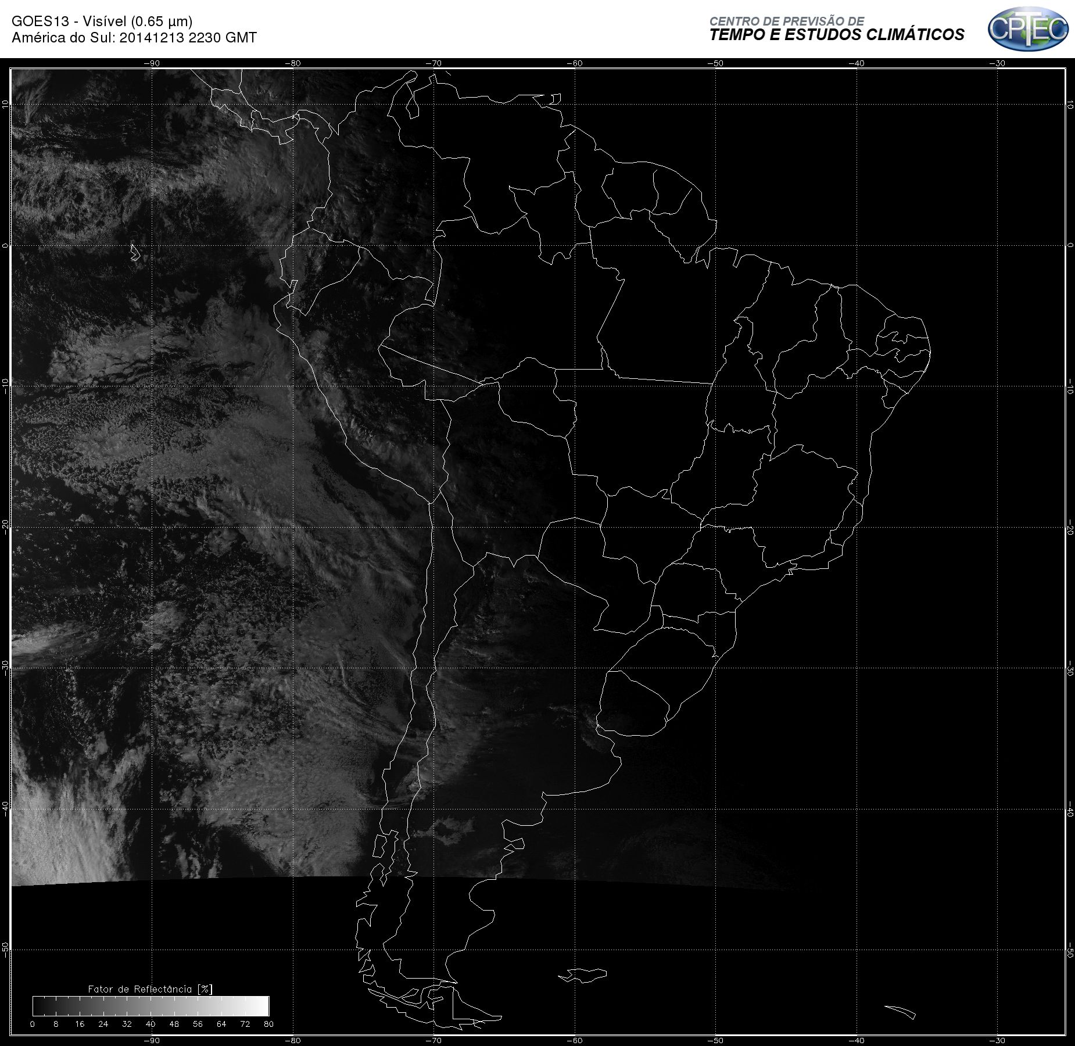The width and height of the screenshot is (1075, 1046).
Task: Click the '-80' longitude label at bottom
Action: click(x=293, y=1040)
